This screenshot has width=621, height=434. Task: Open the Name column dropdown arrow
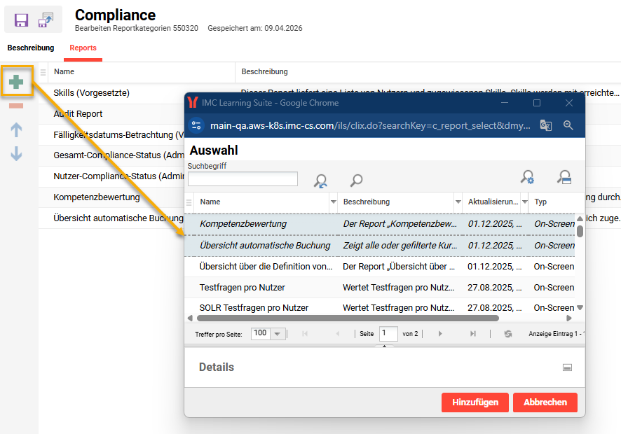pyautogui.click(x=333, y=202)
